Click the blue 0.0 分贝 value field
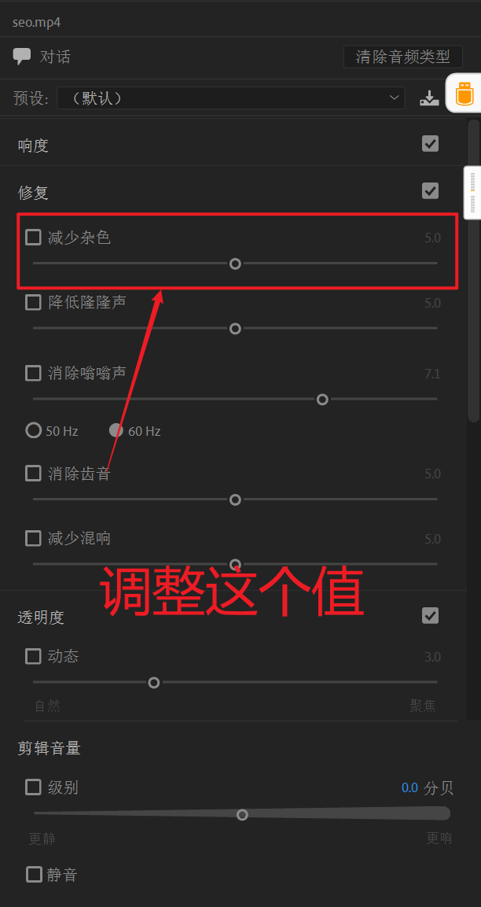This screenshot has height=907, width=481. click(409, 788)
